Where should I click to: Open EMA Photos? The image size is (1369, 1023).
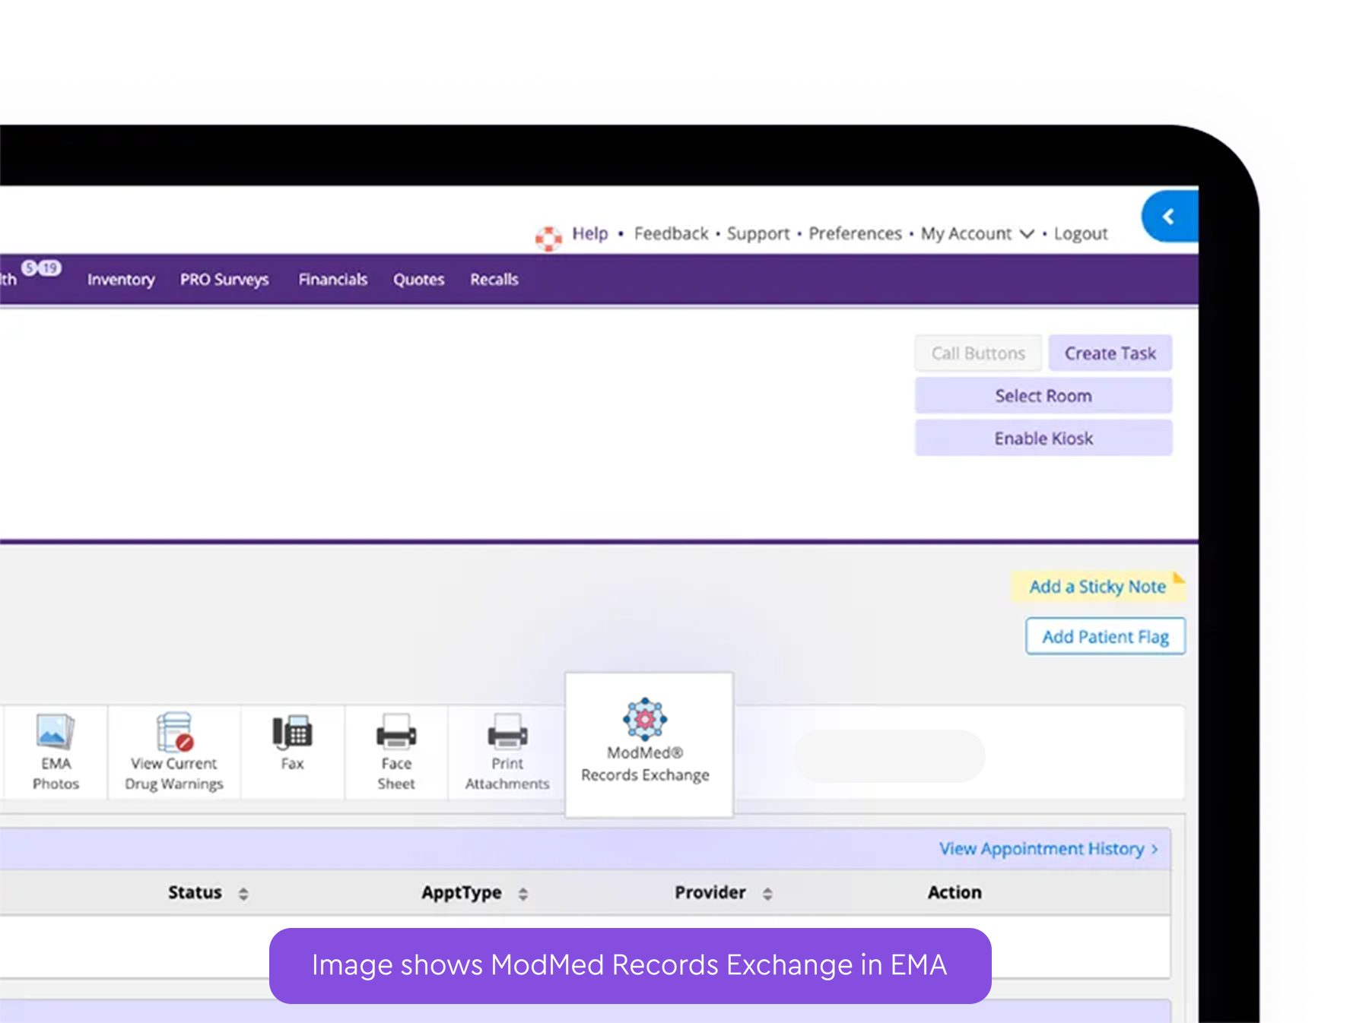pos(56,752)
